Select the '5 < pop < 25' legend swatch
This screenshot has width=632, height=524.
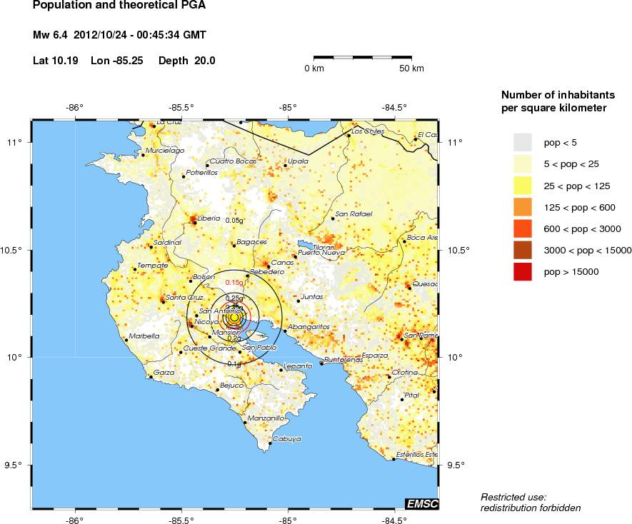(x=523, y=163)
